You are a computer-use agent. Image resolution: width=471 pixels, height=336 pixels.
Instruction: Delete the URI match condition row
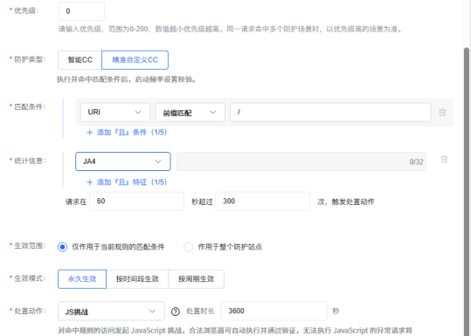click(442, 113)
